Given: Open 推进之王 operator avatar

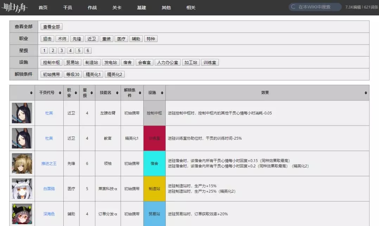Looking at the screenshot, I should point(22,163).
